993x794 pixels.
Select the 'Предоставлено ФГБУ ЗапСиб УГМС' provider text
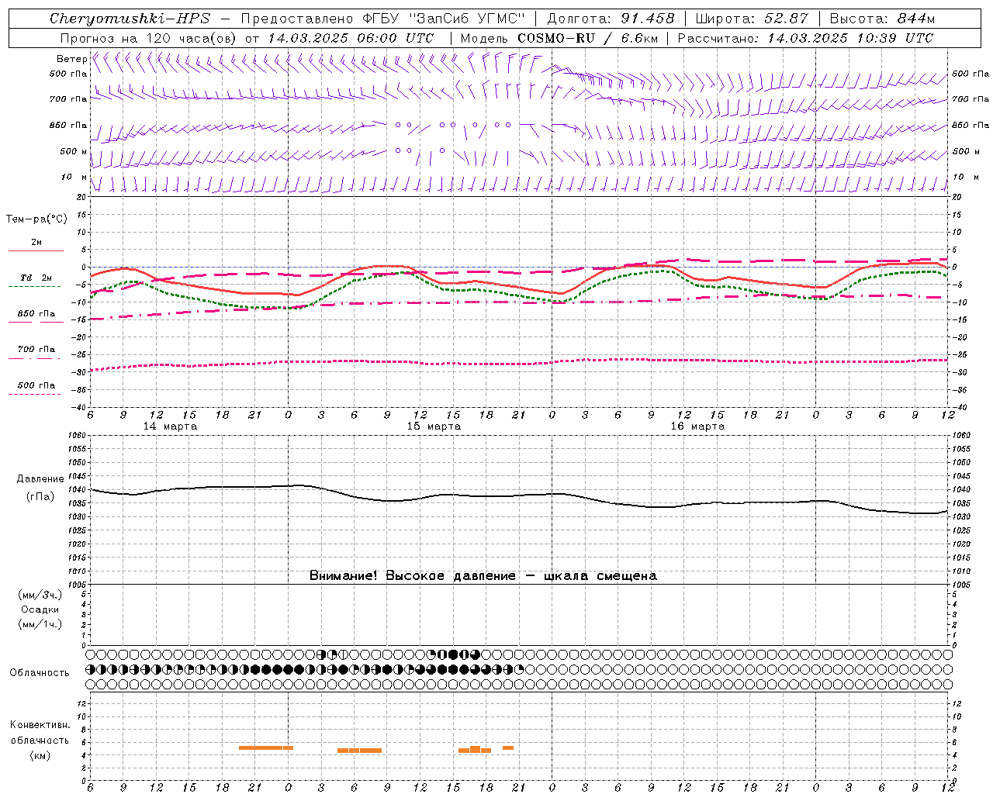[383, 19]
